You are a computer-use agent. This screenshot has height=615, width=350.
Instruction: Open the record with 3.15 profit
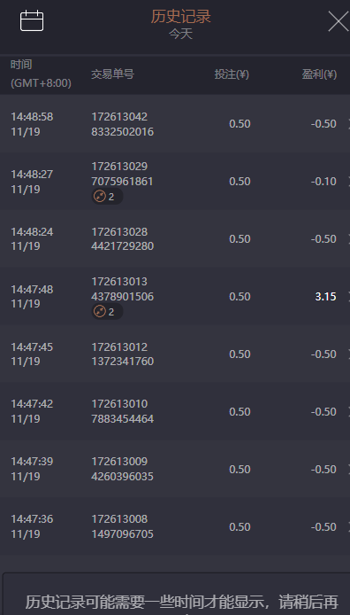point(175,297)
